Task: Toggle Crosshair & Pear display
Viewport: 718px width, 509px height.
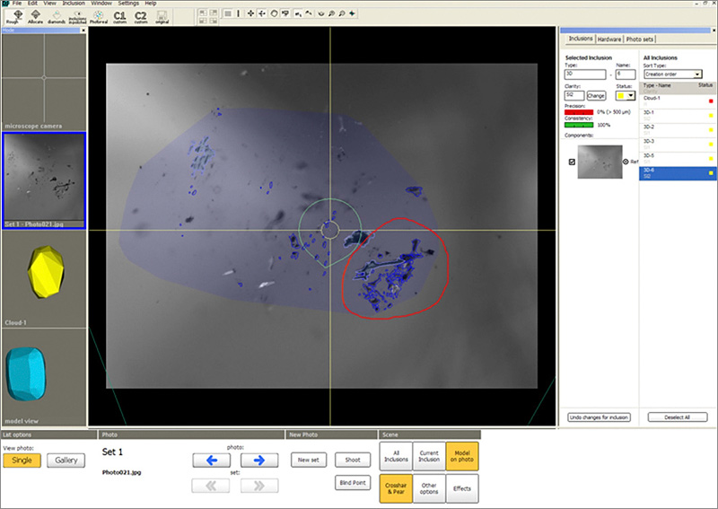Action: click(x=396, y=488)
